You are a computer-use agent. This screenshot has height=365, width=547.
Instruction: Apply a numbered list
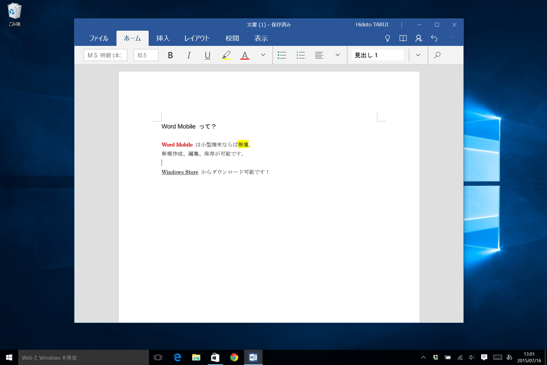pyautogui.click(x=300, y=55)
